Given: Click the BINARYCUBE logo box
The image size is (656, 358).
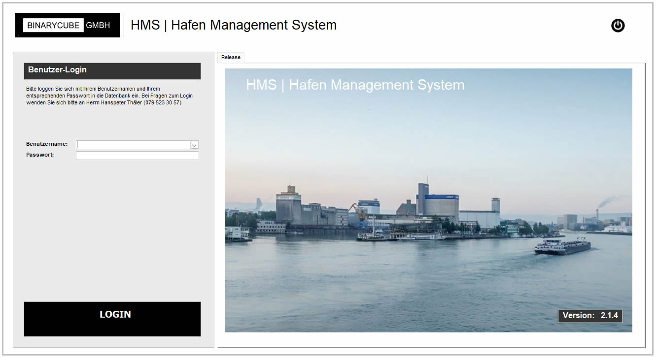Looking at the screenshot, I should tap(53, 25).
